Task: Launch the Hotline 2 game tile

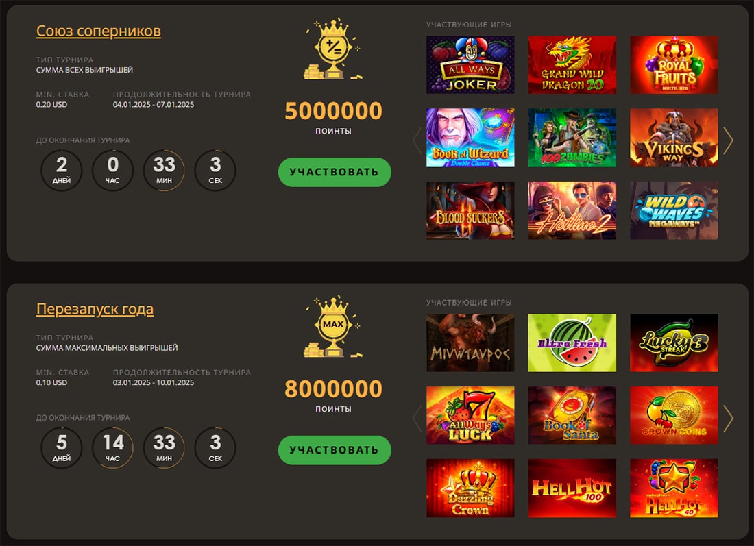Action: 572,210
